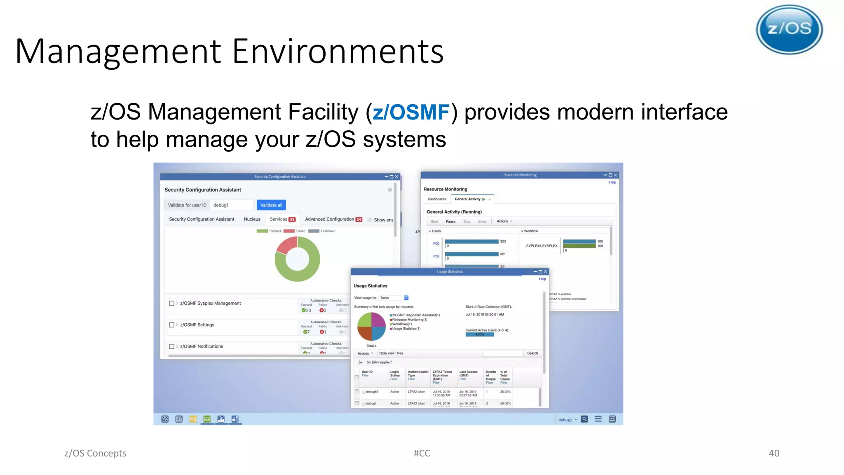Click Search button in Usage Statistics

(532, 353)
